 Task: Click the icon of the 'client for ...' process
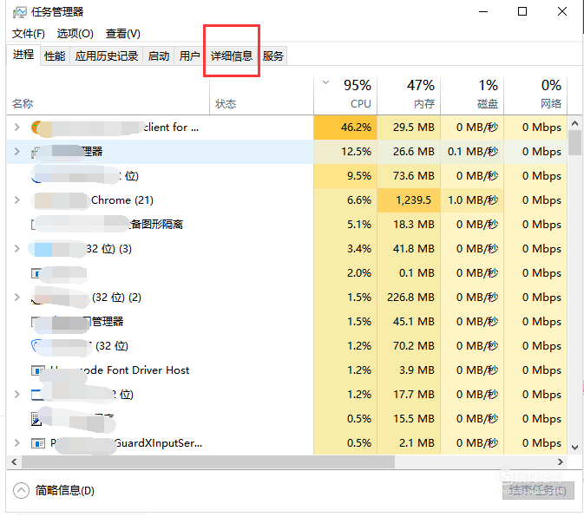(37, 128)
